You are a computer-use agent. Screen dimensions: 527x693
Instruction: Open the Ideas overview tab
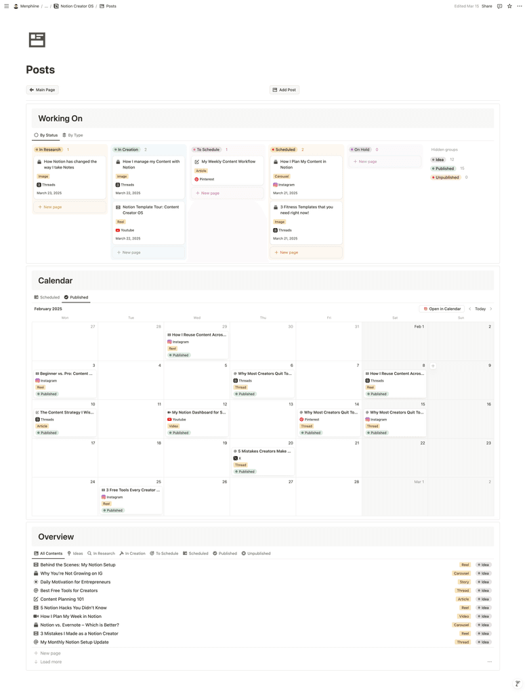(75, 554)
